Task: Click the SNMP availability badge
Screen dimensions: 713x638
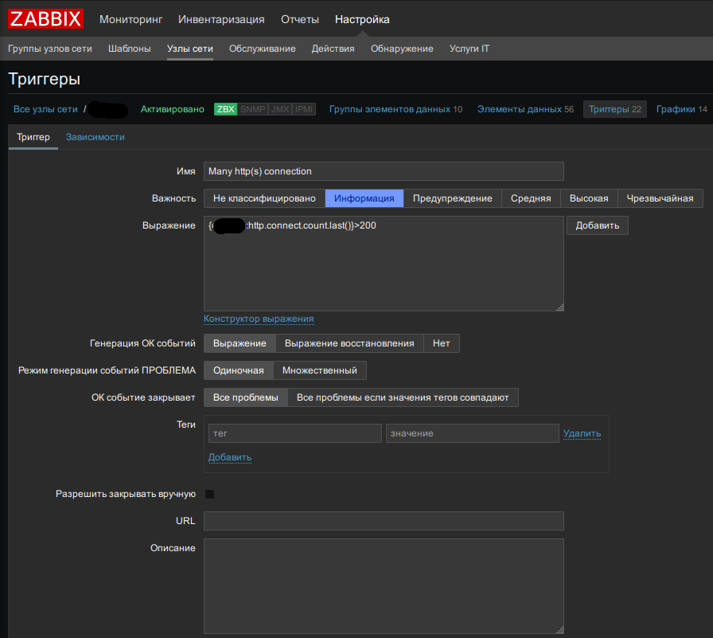Action: [x=252, y=109]
